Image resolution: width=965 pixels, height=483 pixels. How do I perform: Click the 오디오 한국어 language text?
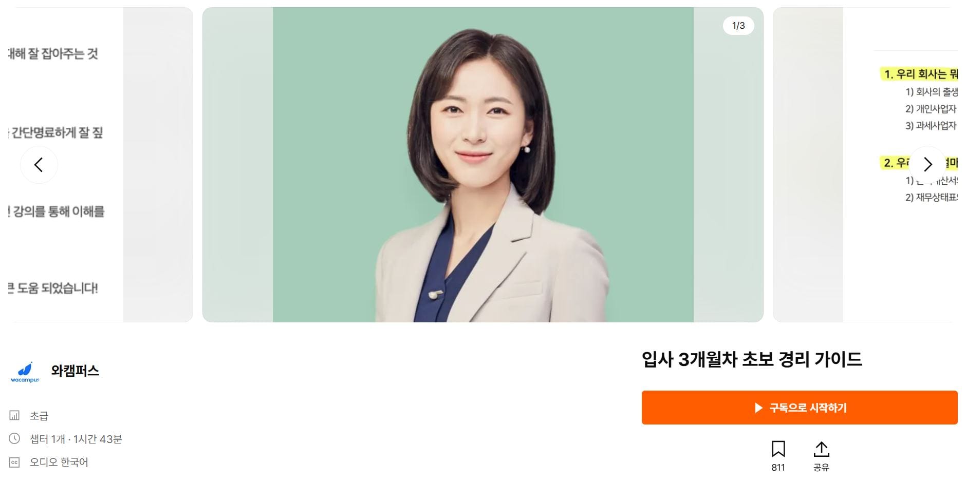tap(59, 462)
